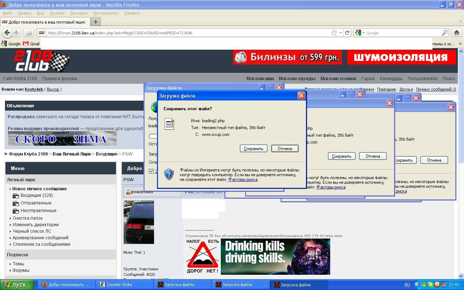The height and width of the screenshot is (290, 464).
Task: Click the address bar URL field
Action: (x=188, y=33)
